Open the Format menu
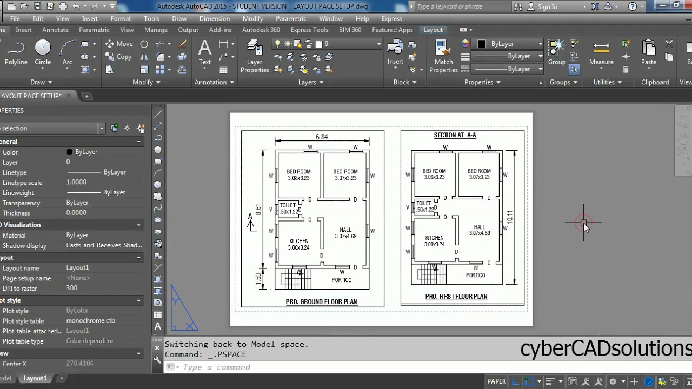Viewport: 692px width, 389px height. 121,18
